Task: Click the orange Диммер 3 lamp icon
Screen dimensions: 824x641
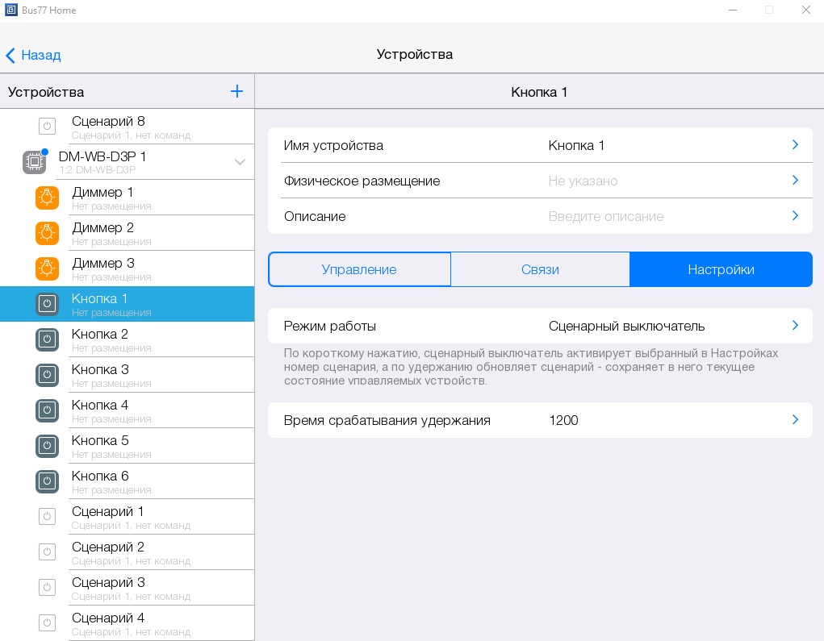Action: point(47,268)
